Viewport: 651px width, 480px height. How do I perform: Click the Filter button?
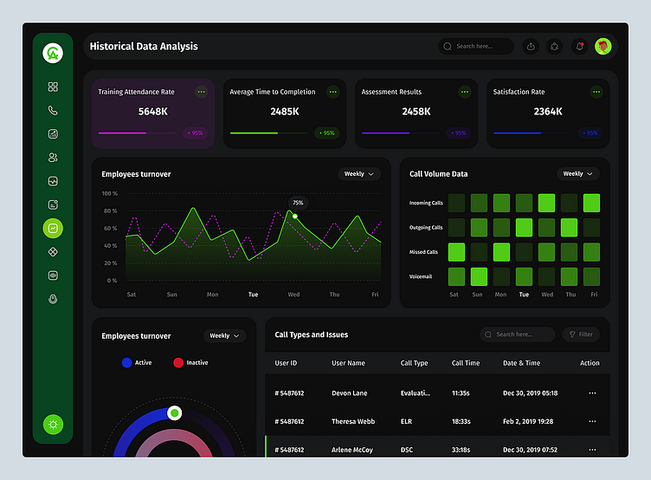coord(581,334)
